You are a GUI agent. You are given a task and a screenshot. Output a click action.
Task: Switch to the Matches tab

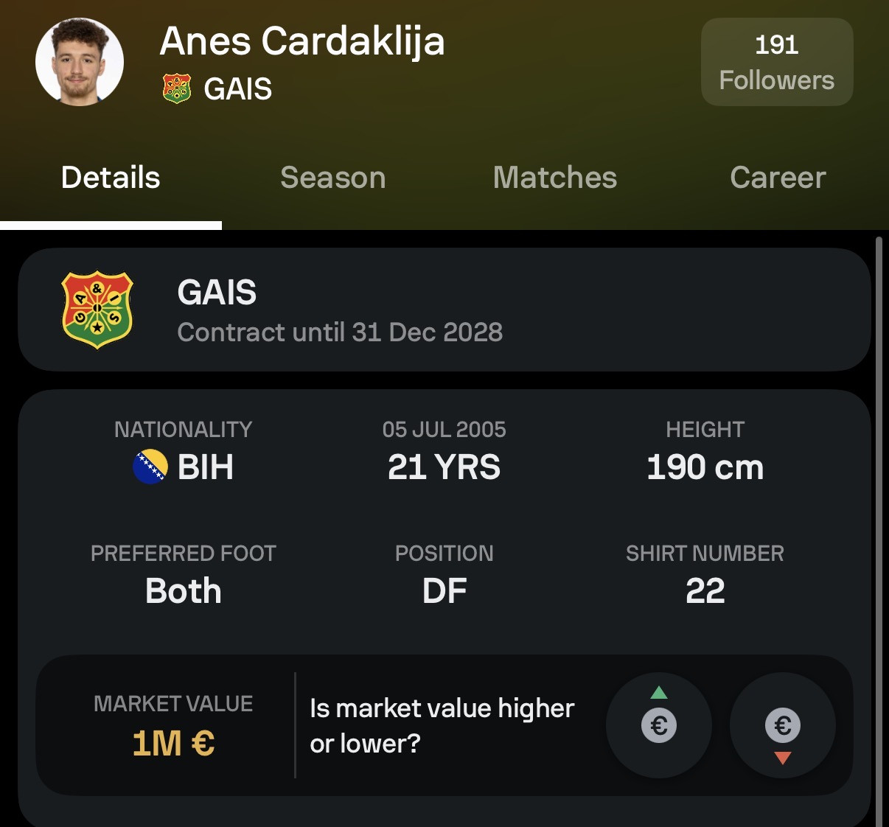555,178
